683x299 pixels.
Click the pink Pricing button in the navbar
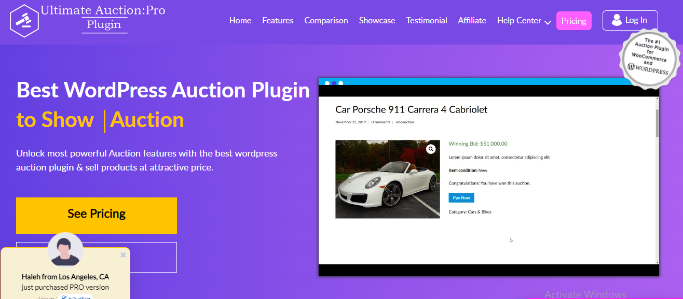573,21
